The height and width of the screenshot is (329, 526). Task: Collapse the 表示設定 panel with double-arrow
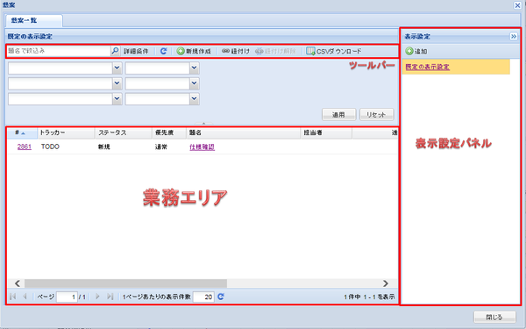(513, 36)
